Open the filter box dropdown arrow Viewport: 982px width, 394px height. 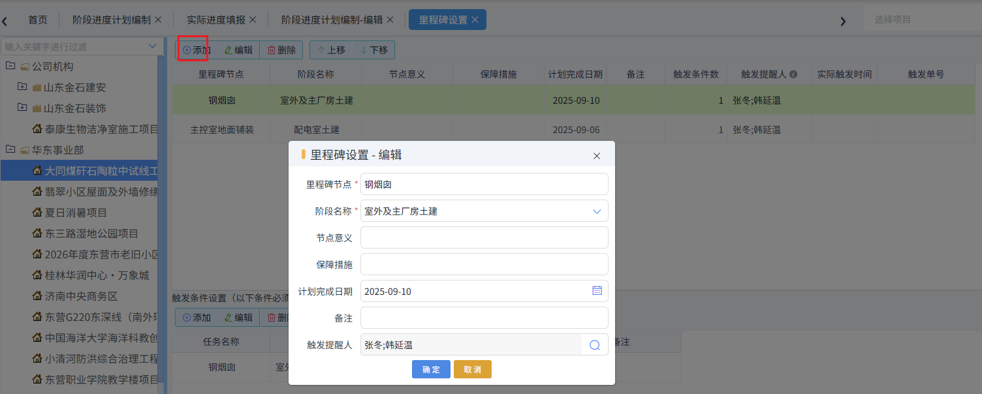point(153,46)
